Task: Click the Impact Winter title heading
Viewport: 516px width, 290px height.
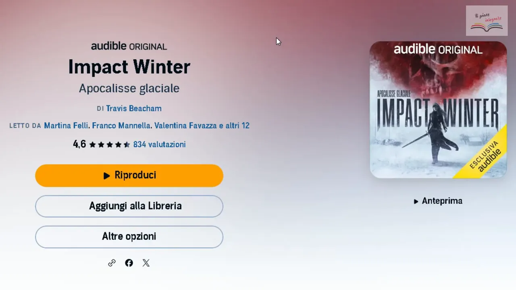Action: pyautogui.click(x=129, y=67)
